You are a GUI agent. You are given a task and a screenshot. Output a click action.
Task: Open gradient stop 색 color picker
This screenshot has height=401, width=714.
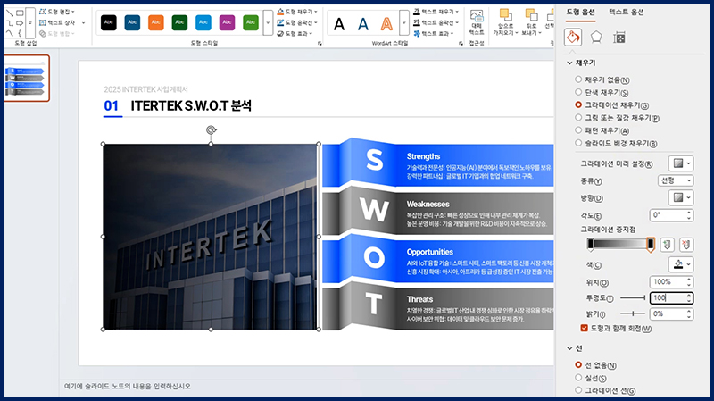(681, 264)
